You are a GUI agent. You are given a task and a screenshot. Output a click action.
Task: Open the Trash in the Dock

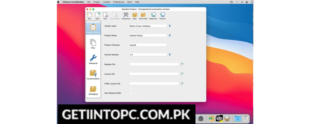(245, 118)
